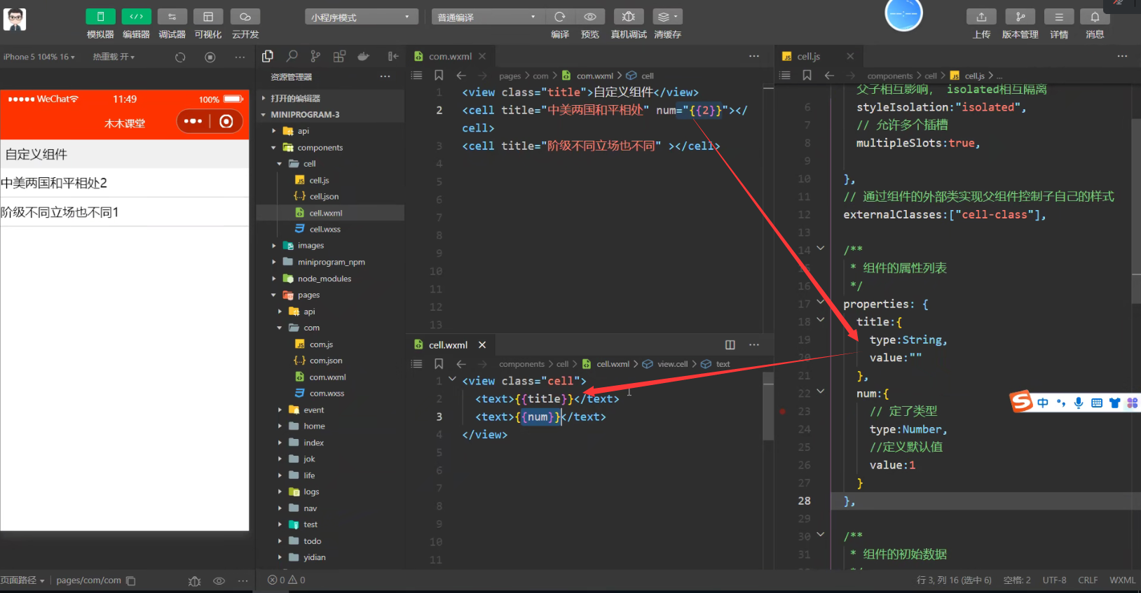Click split editor icon in cell.wxml pane
The width and height of the screenshot is (1141, 593).
(x=730, y=344)
